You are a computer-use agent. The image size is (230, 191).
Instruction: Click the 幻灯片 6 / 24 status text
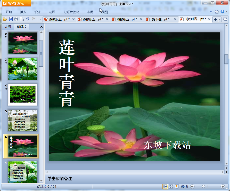(47, 187)
